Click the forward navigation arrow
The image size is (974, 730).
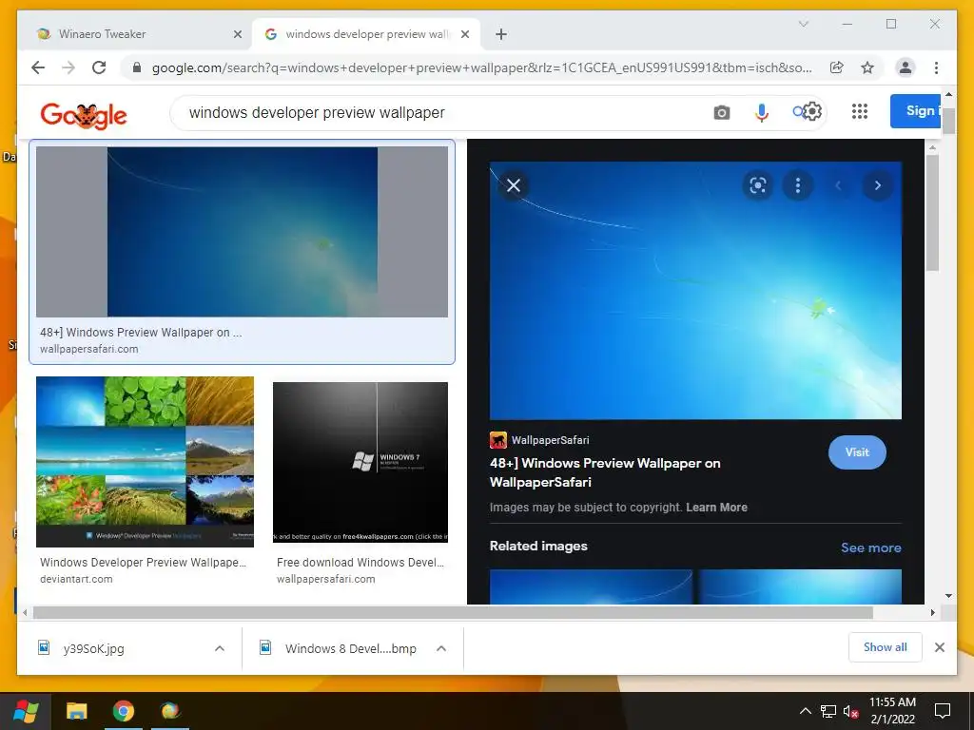[x=68, y=67]
